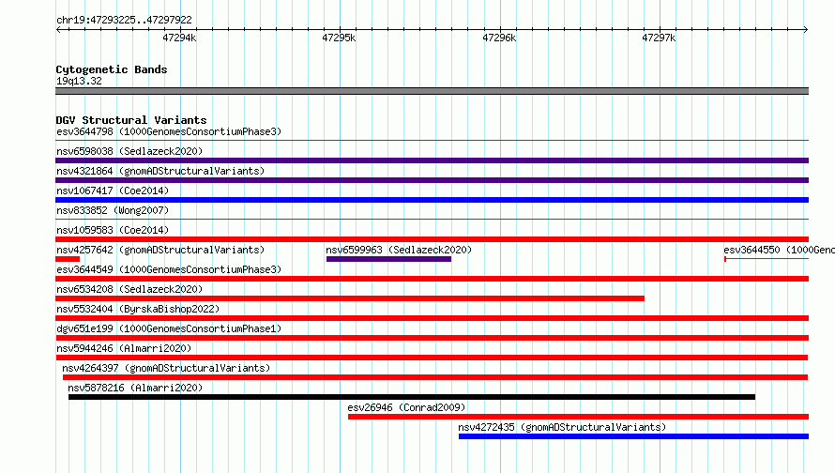835x473 pixels.
Task: Select the purple nsv6598038 variant bar
Action: (x=432, y=160)
